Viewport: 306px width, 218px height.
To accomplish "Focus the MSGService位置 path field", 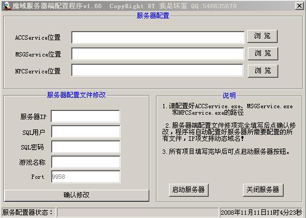I will point(158,54).
